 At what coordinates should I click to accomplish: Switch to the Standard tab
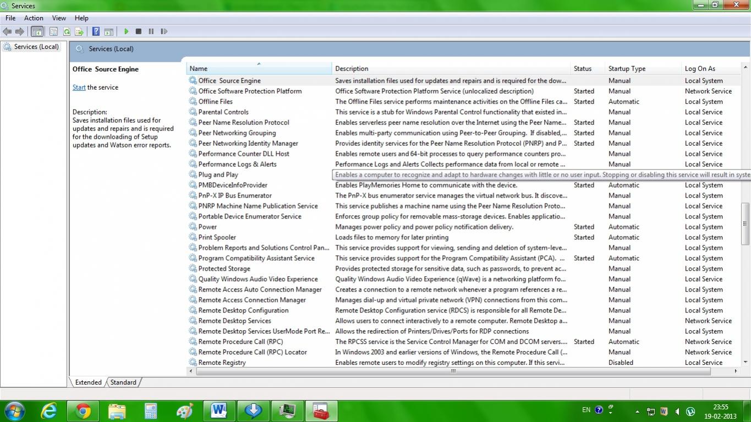(123, 382)
